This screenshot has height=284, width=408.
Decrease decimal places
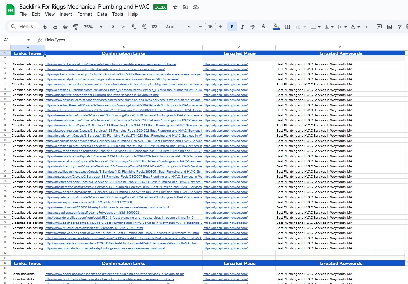point(134,27)
